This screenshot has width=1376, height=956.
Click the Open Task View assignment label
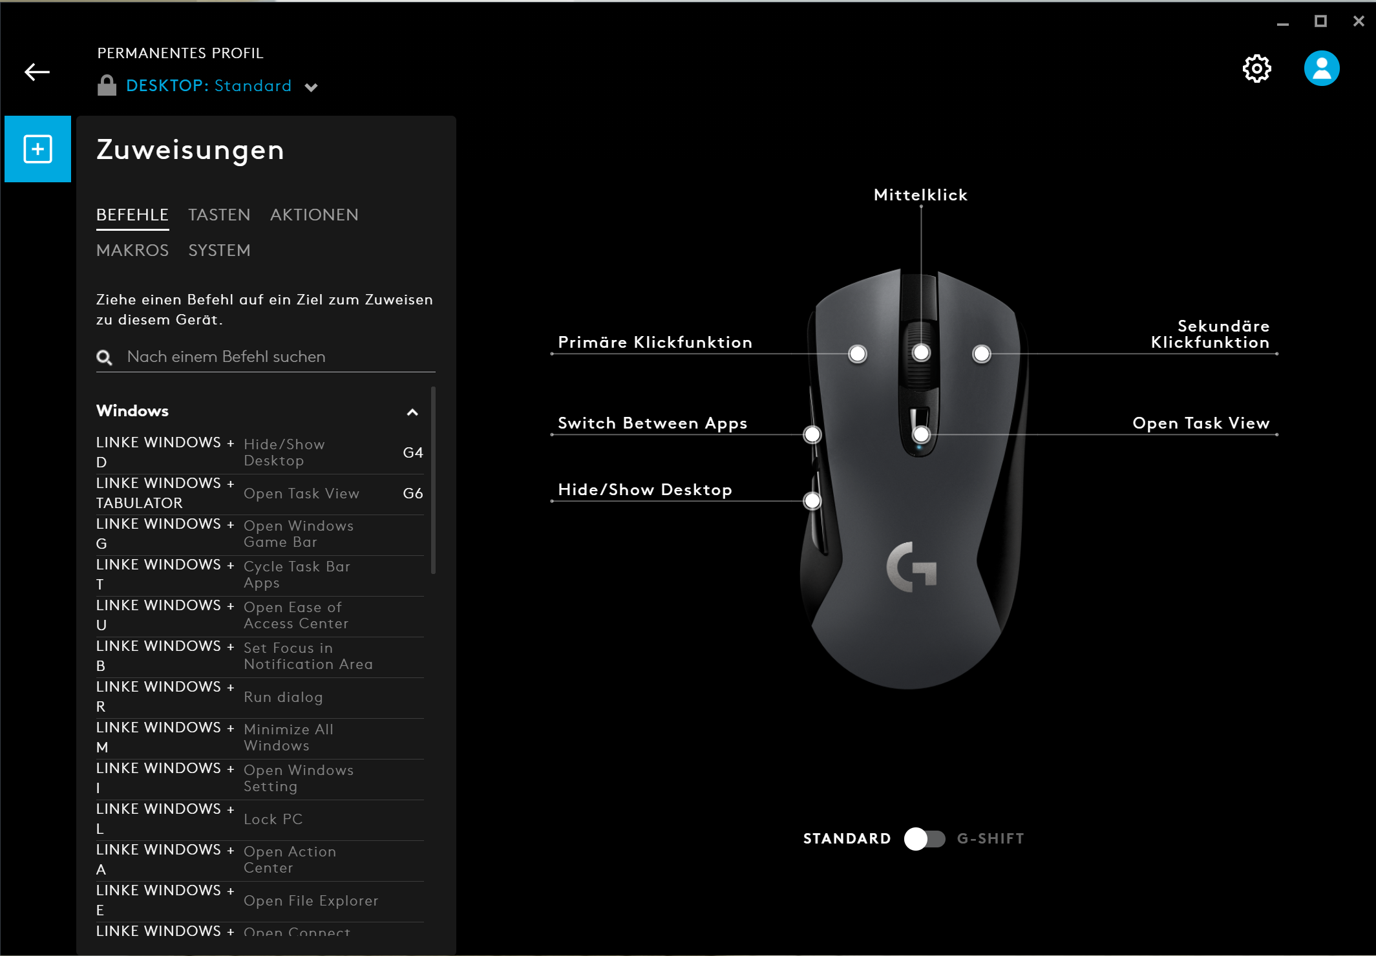click(1201, 423)
